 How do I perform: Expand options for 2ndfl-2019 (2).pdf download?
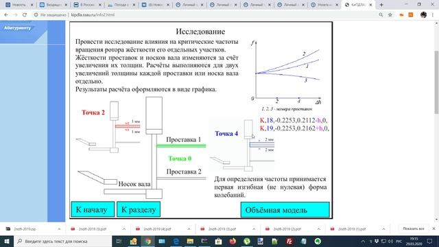coord(318,228)
